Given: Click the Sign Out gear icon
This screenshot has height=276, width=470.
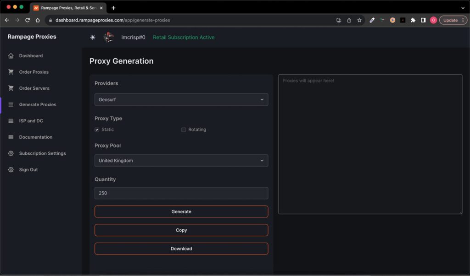Looking at the screenshot, I should (x=11, y=170).
